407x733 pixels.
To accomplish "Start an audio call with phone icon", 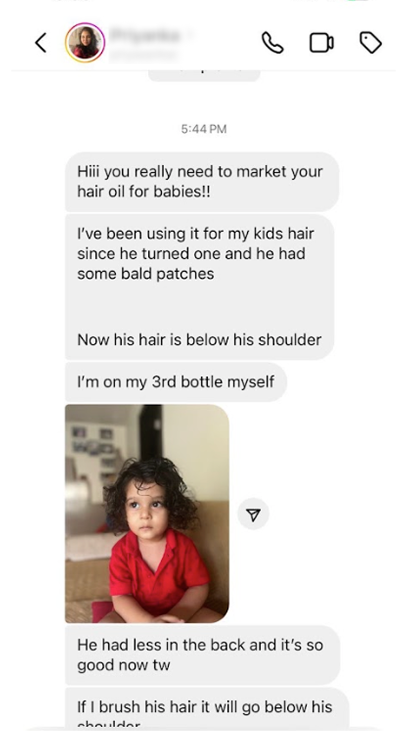I will pos(272,43).
